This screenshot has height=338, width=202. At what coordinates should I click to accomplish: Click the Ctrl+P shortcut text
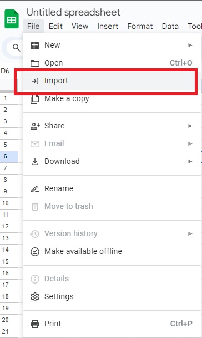pyautogui.click(x=181, y=324)
